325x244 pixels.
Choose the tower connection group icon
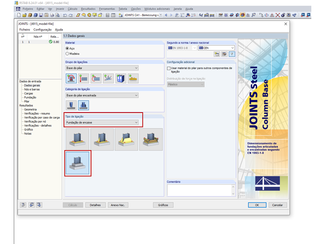[x=108, y=78]
